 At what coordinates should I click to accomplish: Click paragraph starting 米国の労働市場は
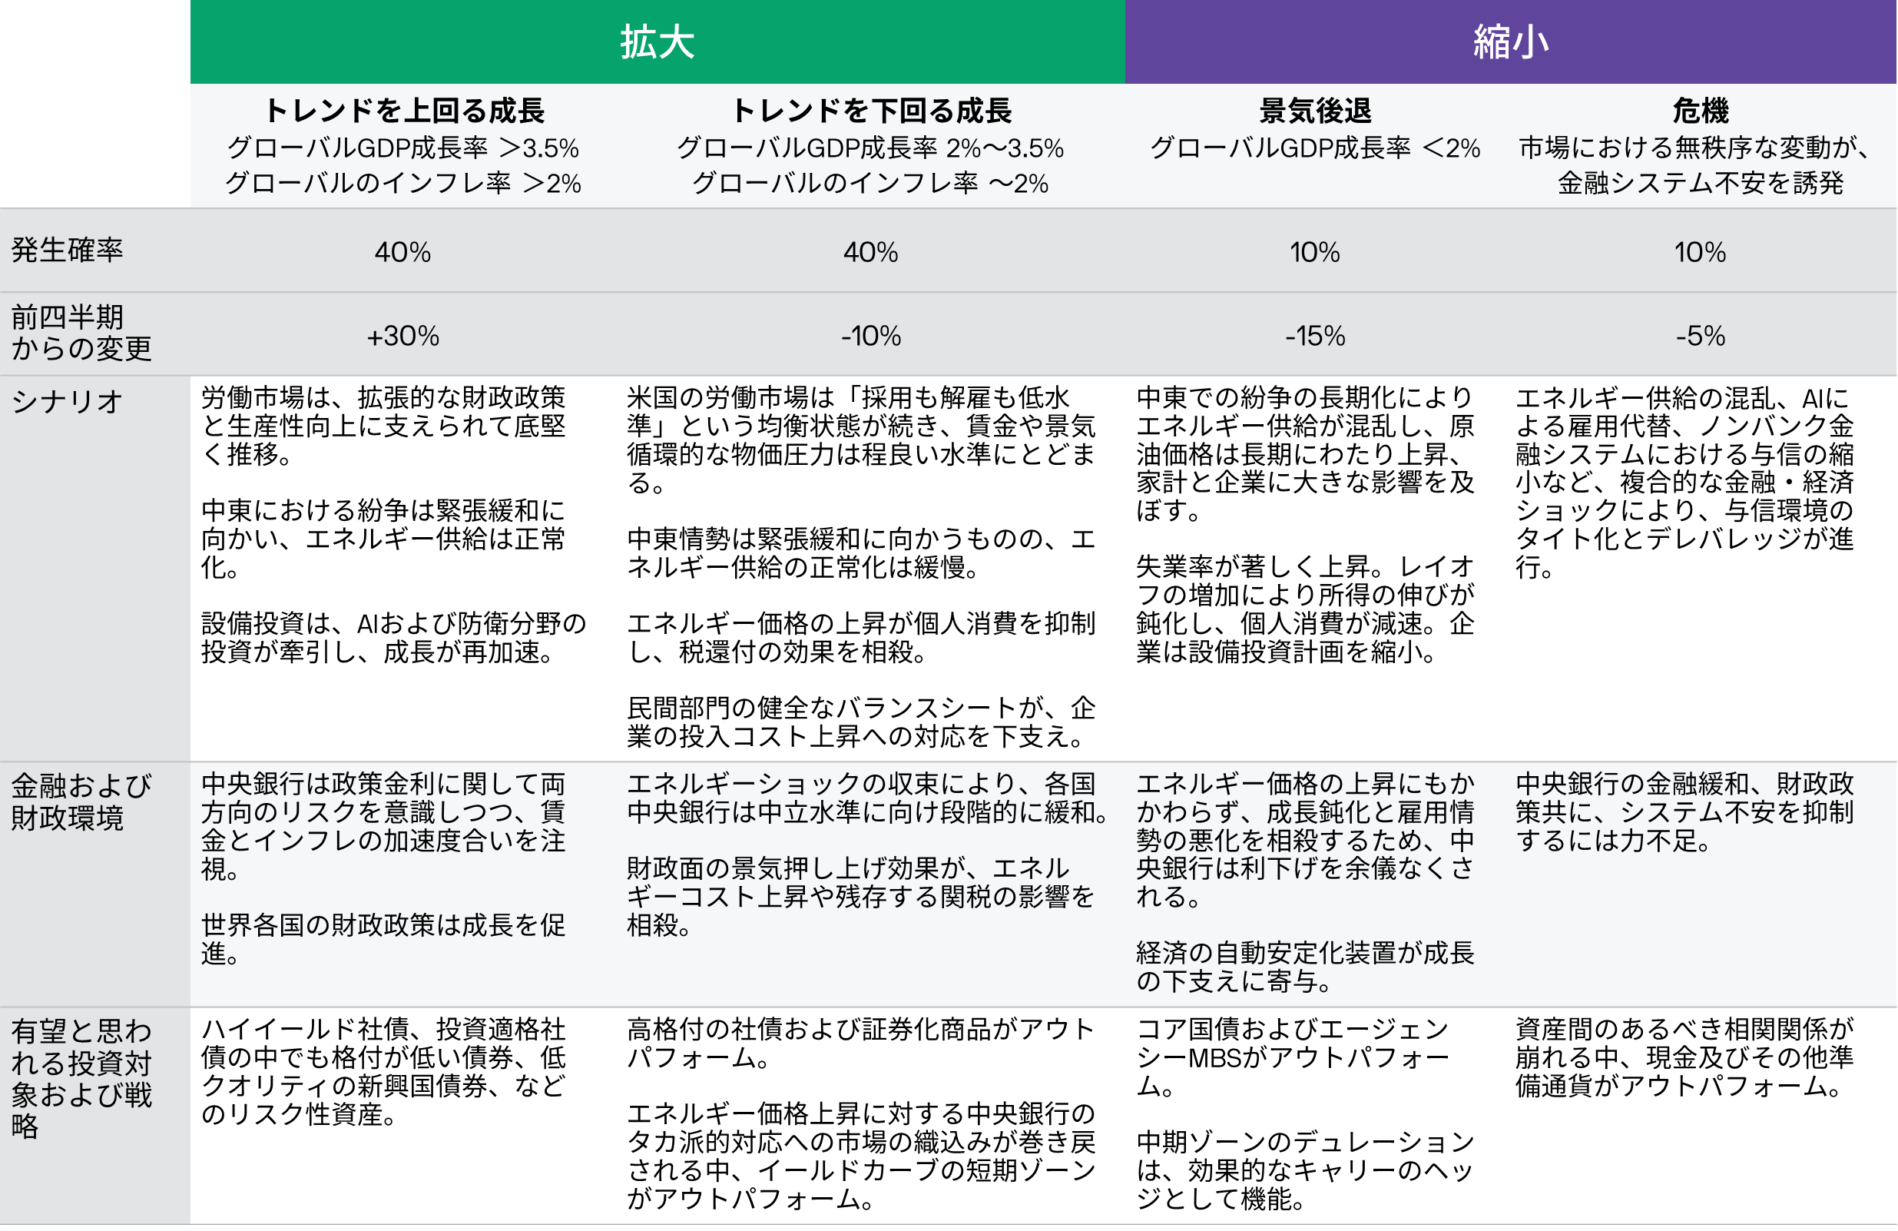(861, 440)
